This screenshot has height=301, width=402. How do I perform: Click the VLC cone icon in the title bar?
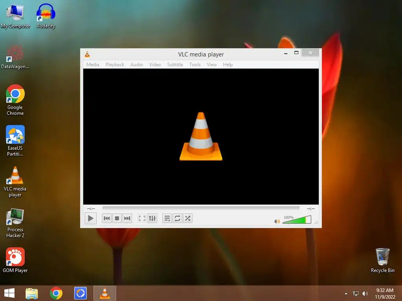87,54
